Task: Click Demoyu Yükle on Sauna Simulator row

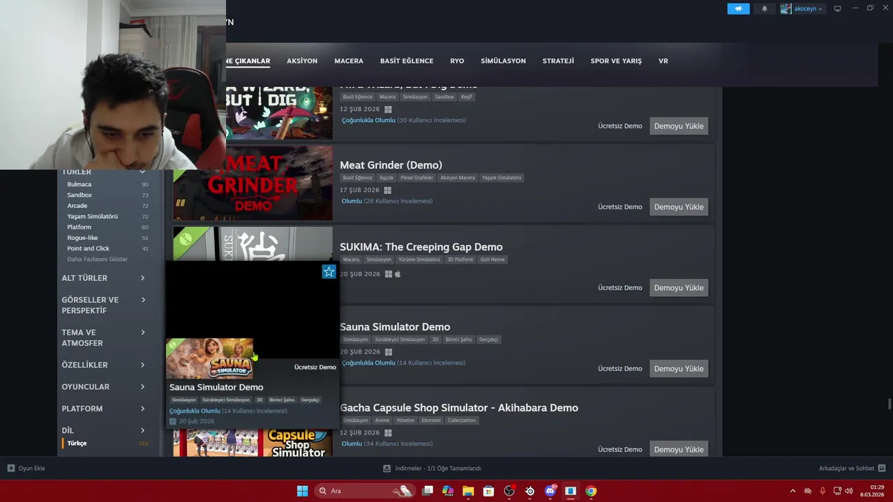Action: (679, 369)
